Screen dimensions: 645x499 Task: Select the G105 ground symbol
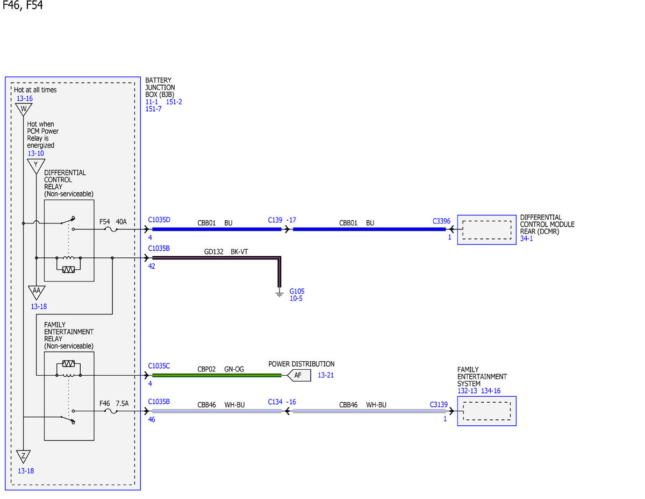pyautogui.click(x=279, y=294)
